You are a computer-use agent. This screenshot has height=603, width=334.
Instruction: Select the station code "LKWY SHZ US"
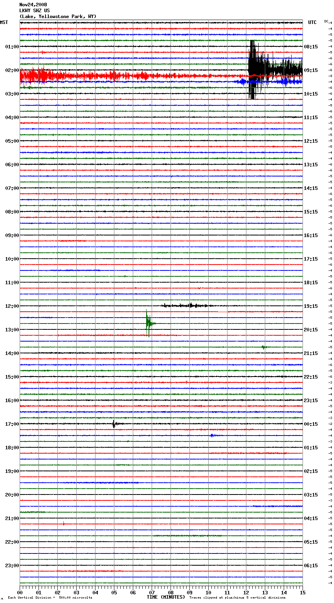(x=35, y=11)
